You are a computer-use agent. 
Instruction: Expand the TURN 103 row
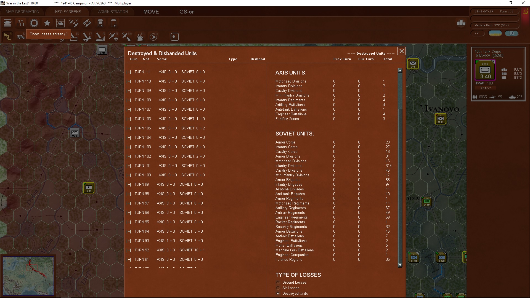[129, 147]
